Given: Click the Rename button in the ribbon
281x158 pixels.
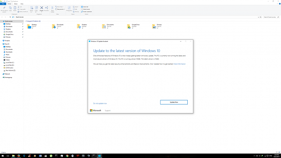Looking at the screenshot, I should 46,9.
